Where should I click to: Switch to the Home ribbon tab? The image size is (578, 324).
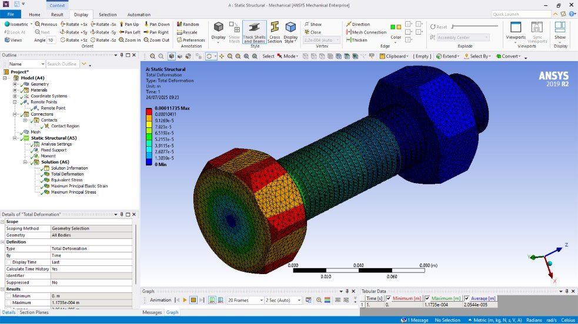point(35,15)
